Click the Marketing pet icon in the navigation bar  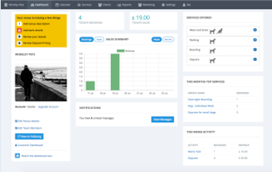[x=140, y=5]
